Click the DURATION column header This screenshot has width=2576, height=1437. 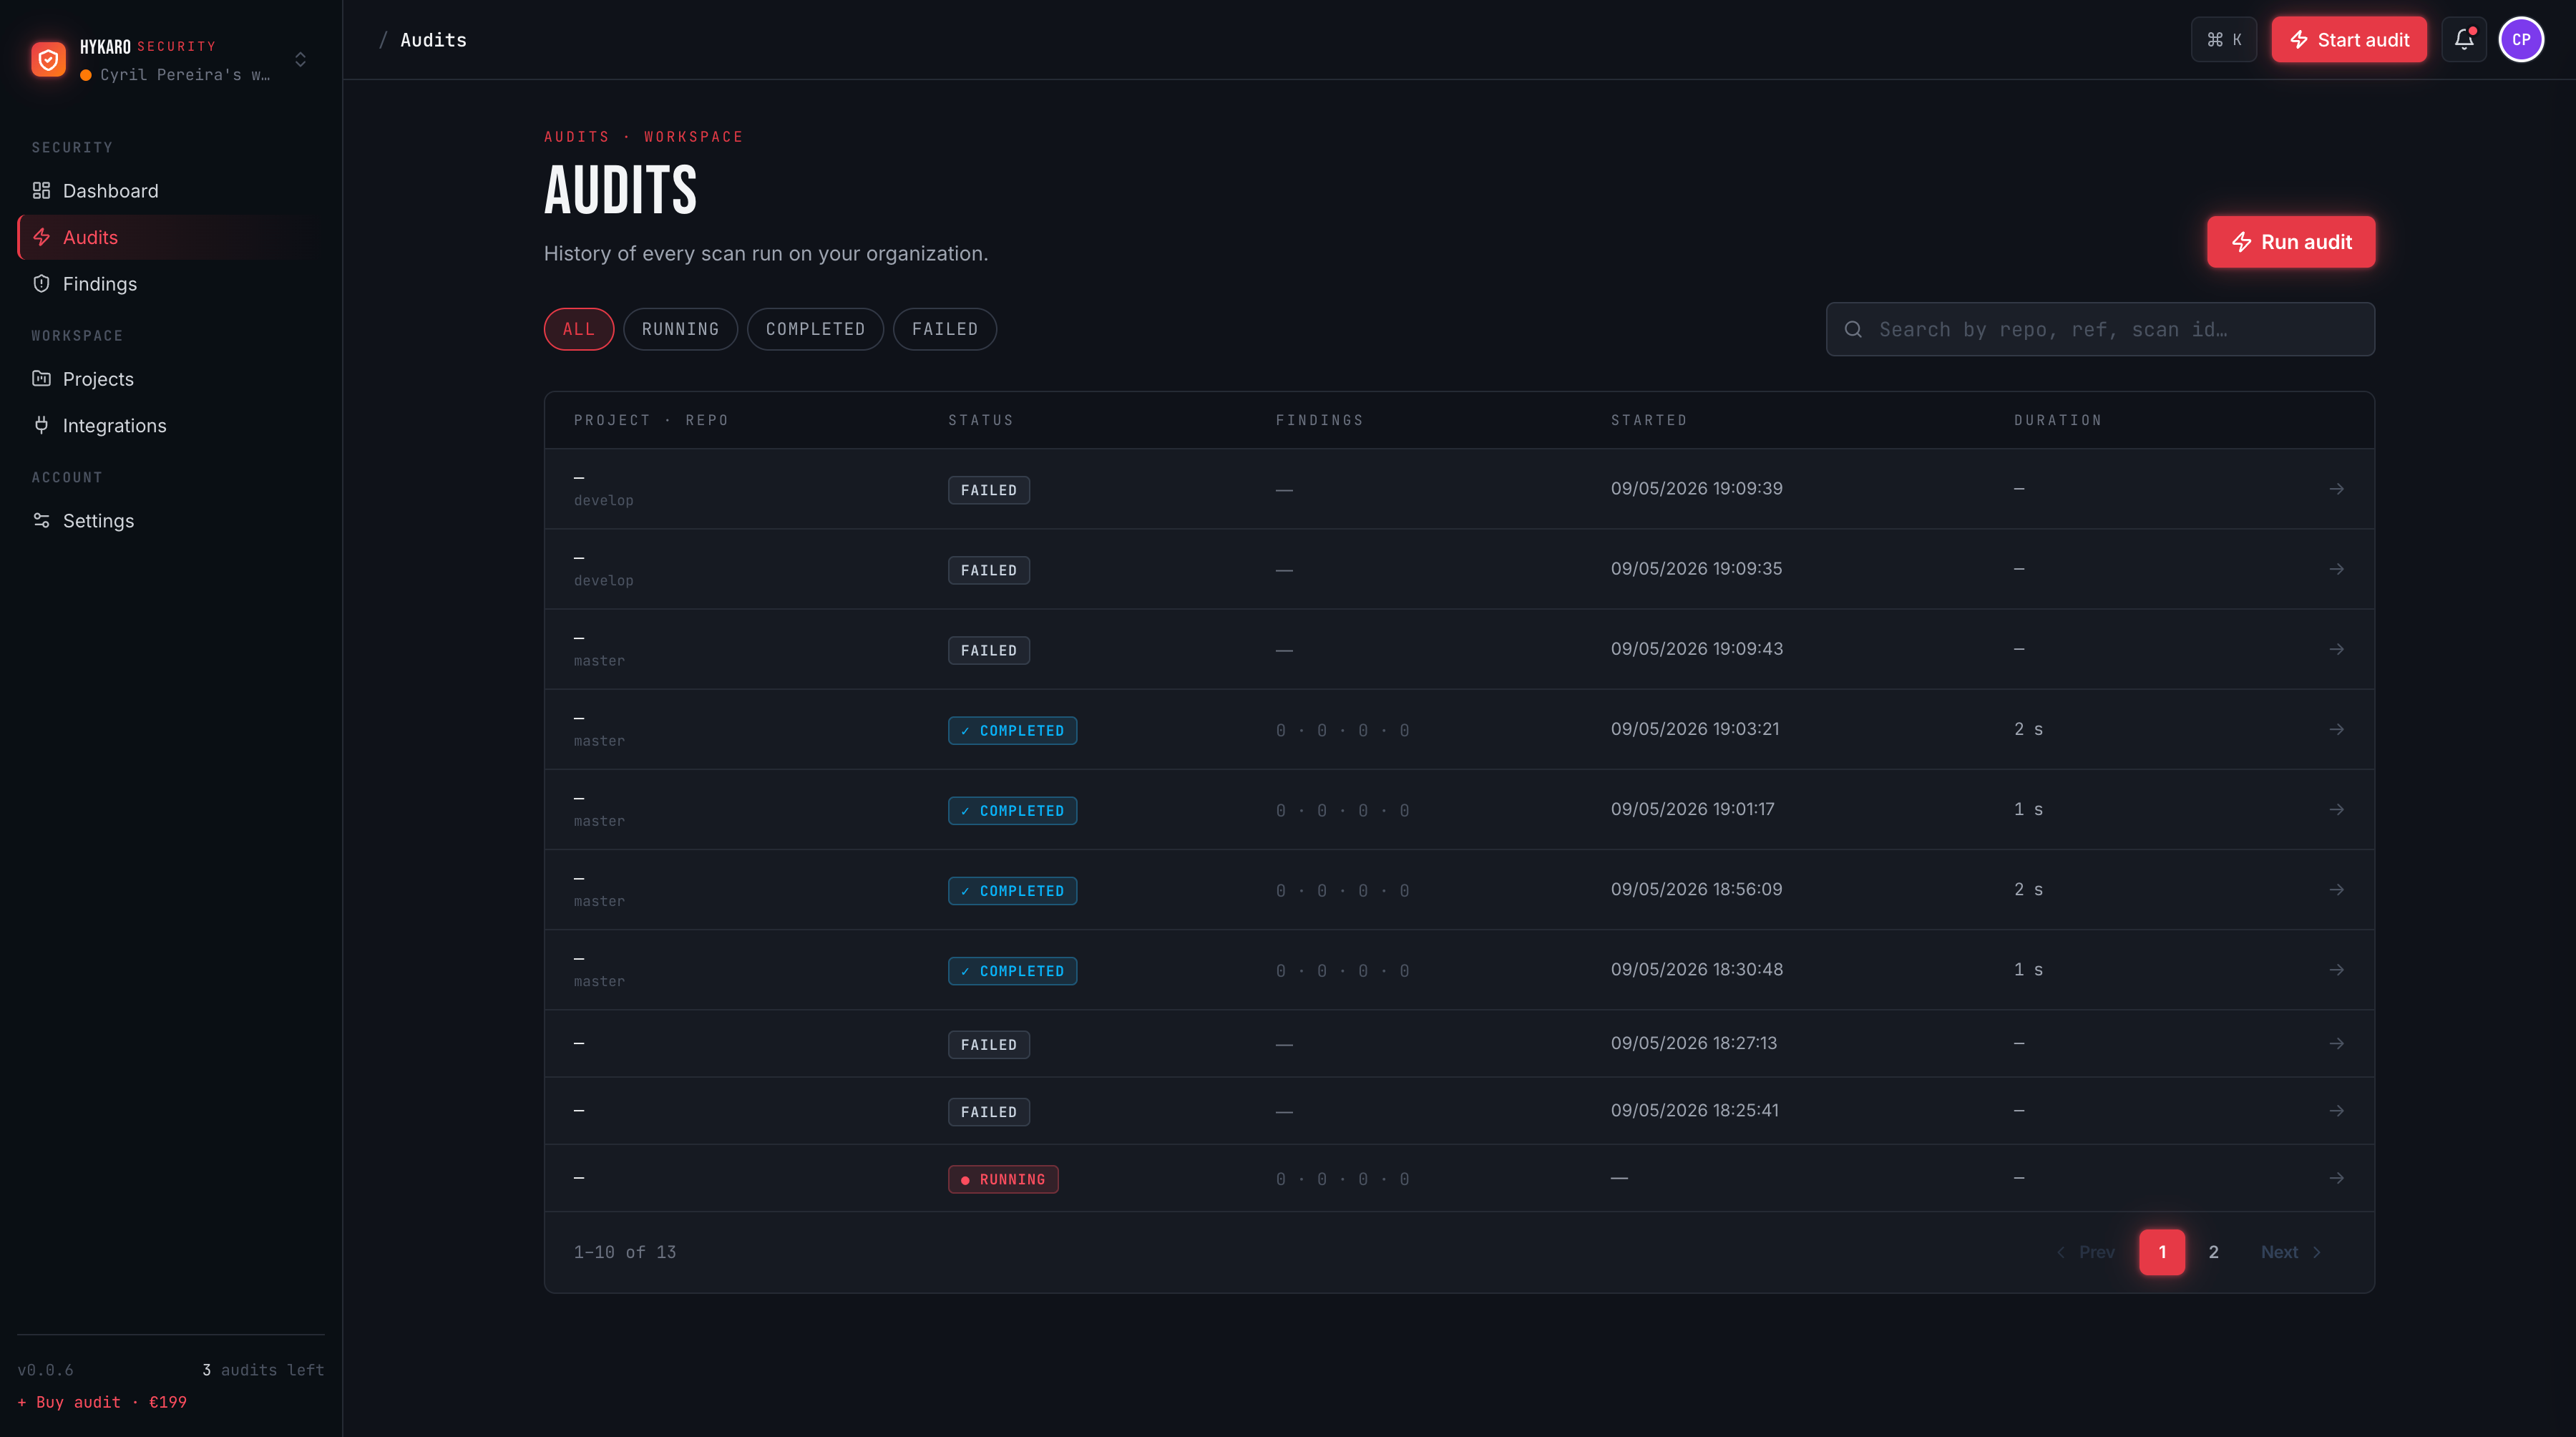point(2057,420)
